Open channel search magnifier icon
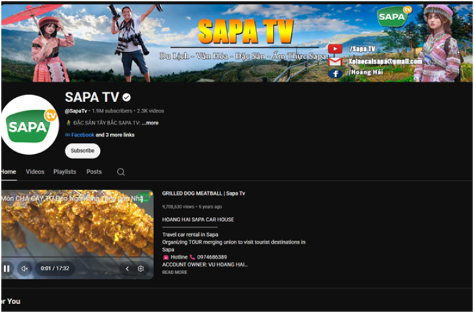 click(x=121, y=172)
